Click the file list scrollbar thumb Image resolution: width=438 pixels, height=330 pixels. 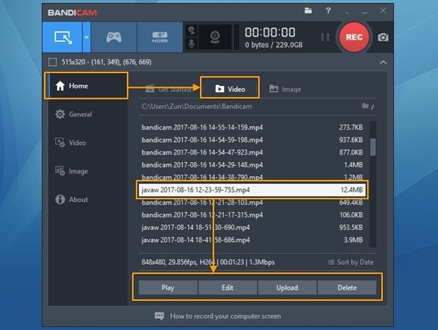(x=372, y=147)
